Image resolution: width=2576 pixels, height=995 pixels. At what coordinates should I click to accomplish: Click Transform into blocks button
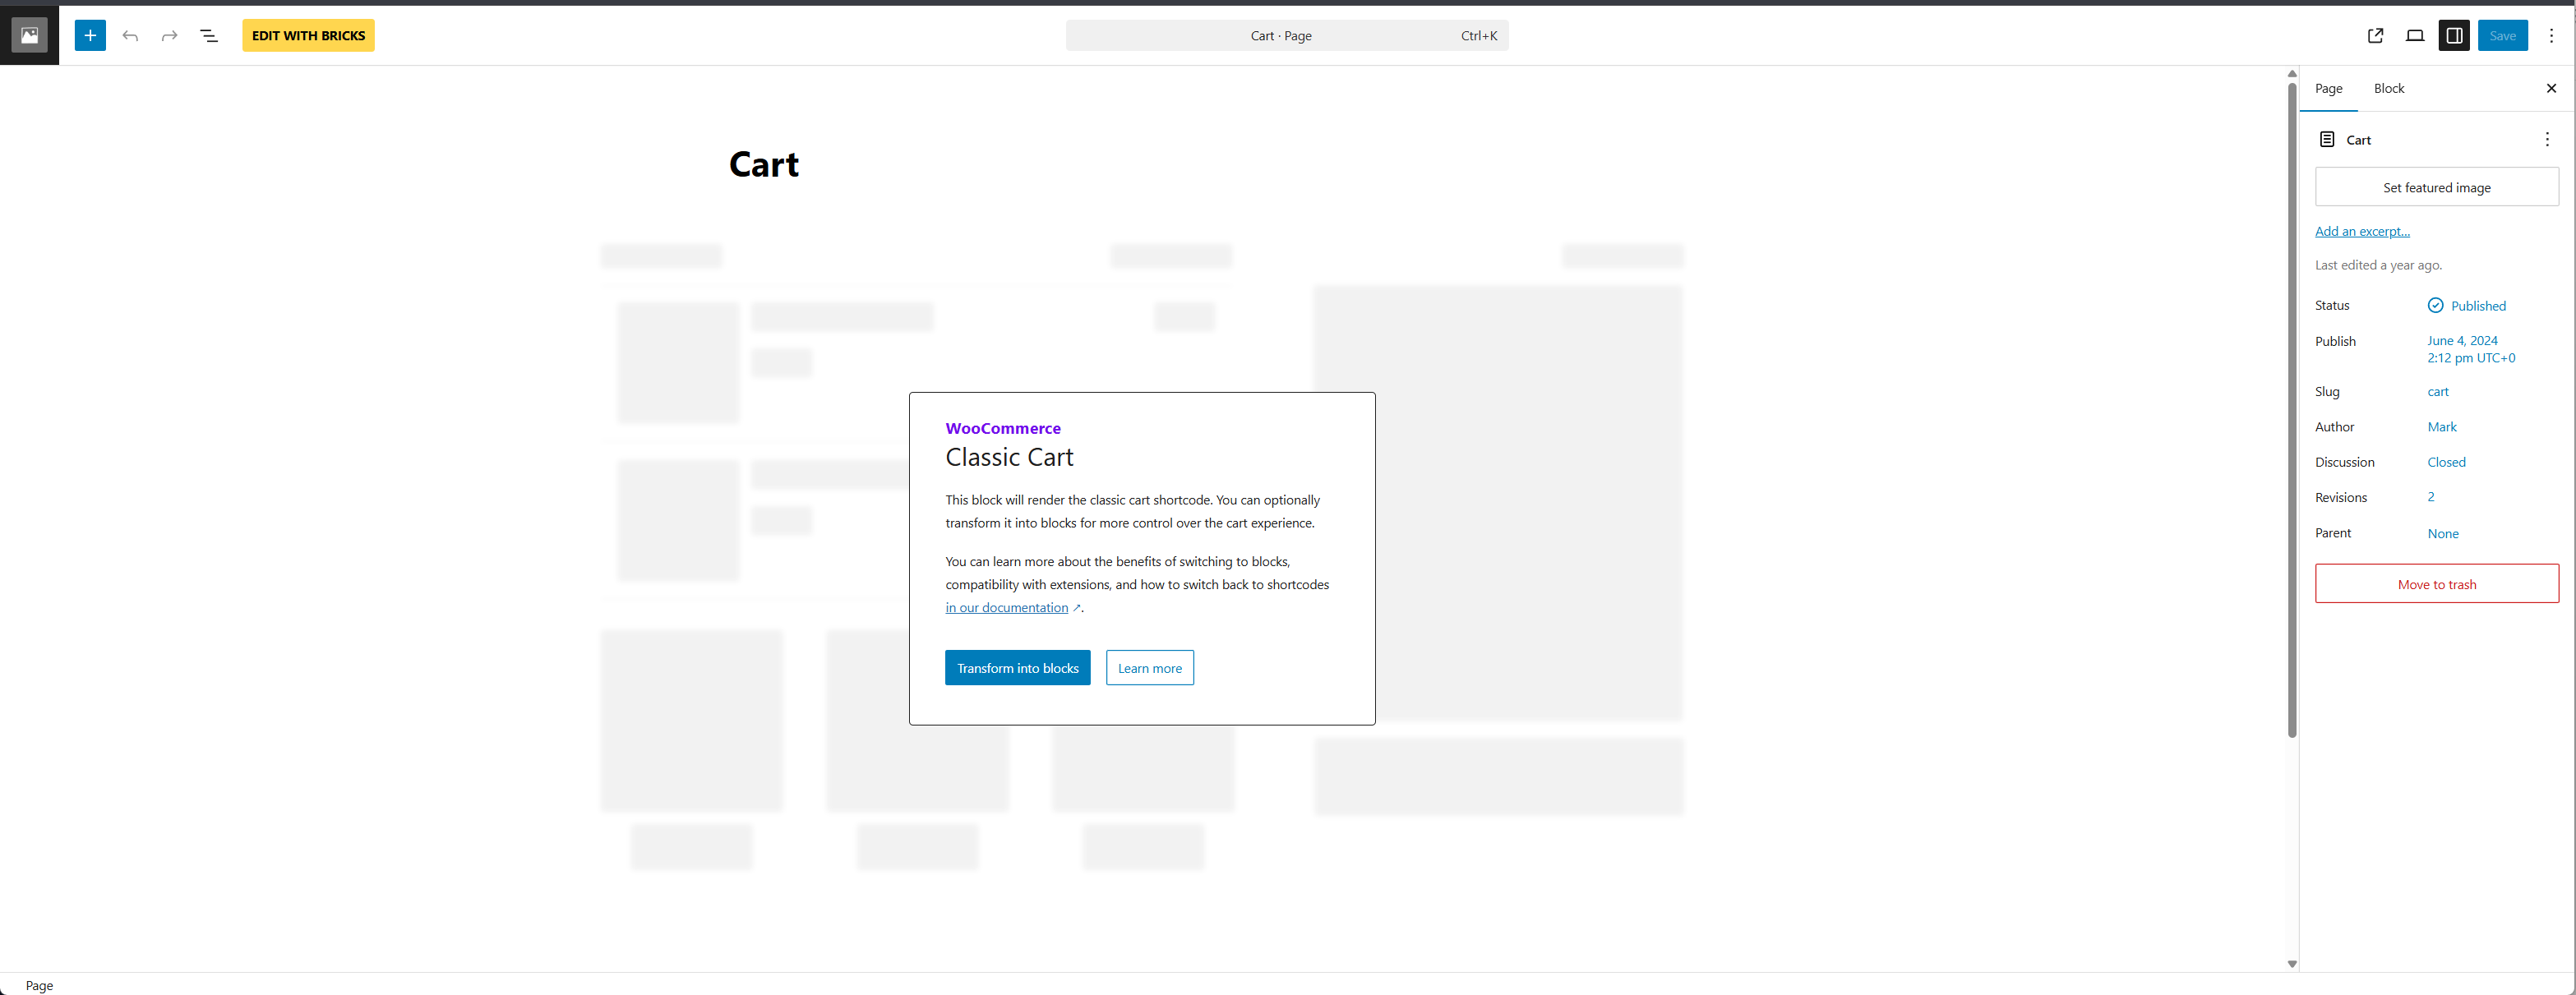pos(1017,668)
